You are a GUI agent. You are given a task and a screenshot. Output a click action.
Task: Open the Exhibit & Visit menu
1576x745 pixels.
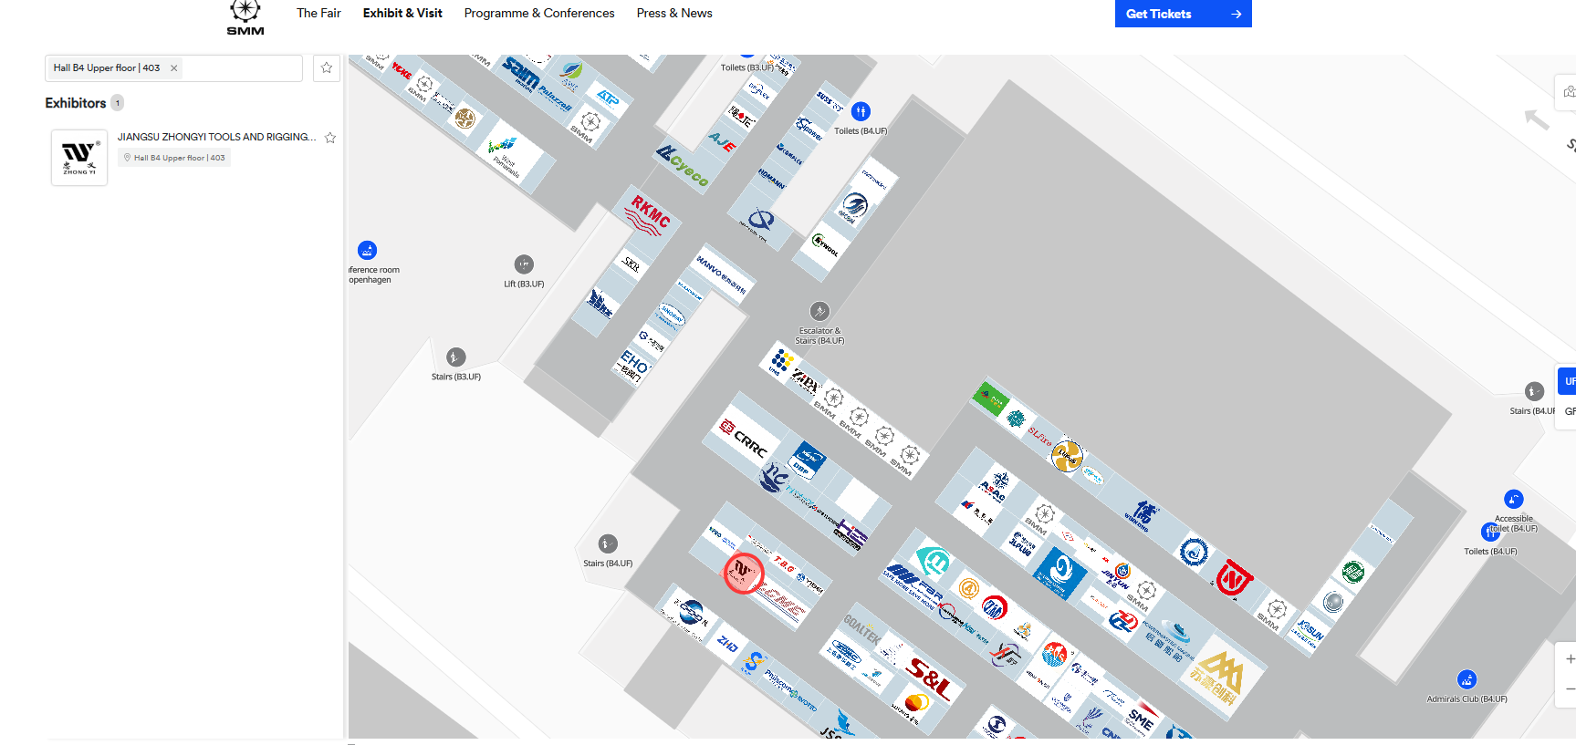point(402,13)
